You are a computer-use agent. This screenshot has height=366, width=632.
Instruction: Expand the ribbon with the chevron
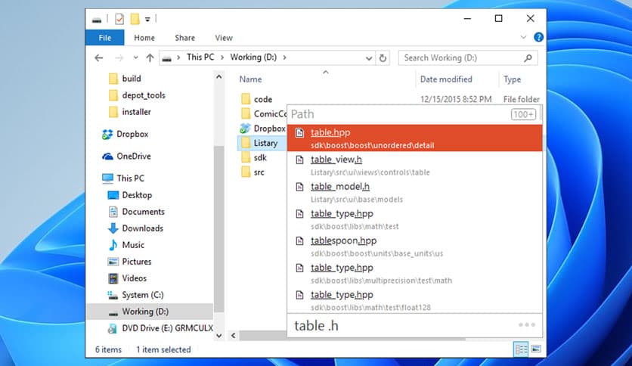pyautogui.click(x=523, y=37)
